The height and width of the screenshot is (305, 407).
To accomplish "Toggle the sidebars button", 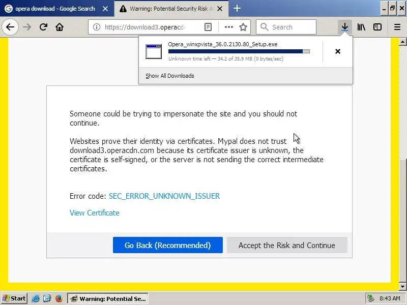I will (x=377, y=27).
